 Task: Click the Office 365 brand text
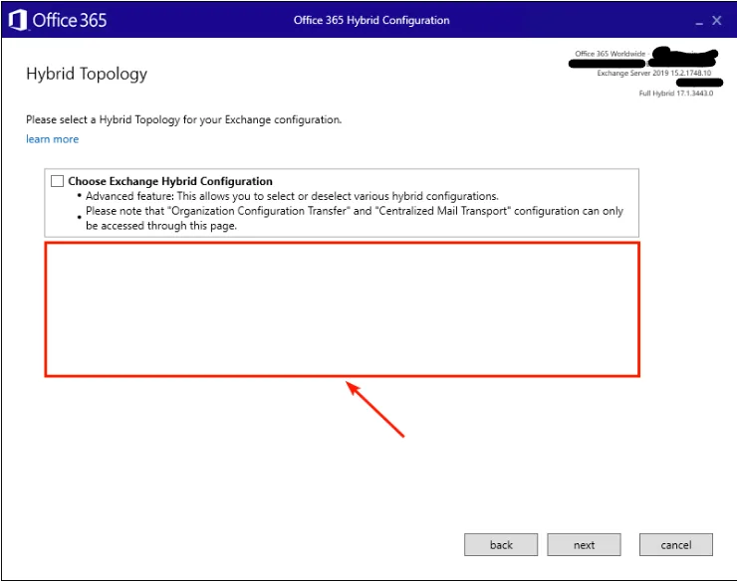tap(69, 20)
